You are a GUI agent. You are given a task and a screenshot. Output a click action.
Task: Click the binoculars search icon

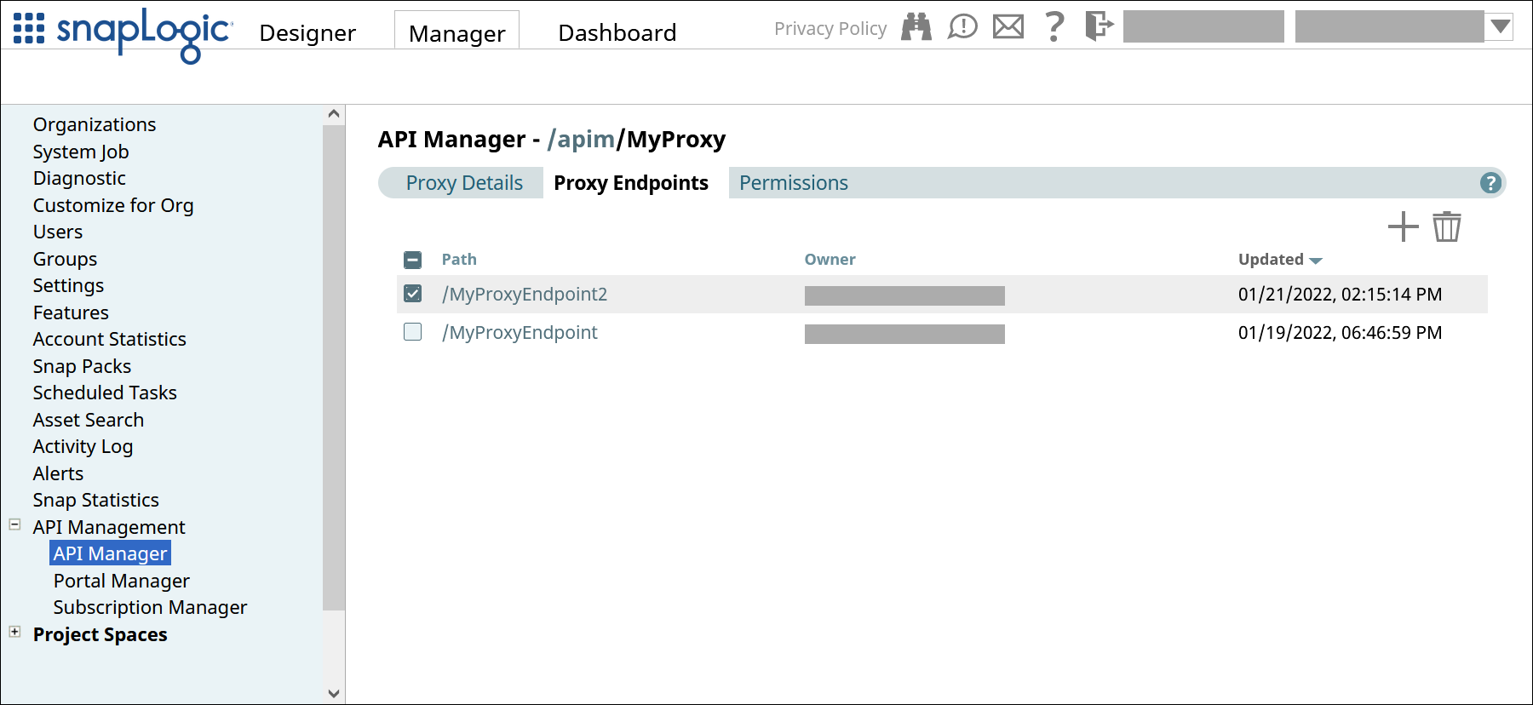916,27
